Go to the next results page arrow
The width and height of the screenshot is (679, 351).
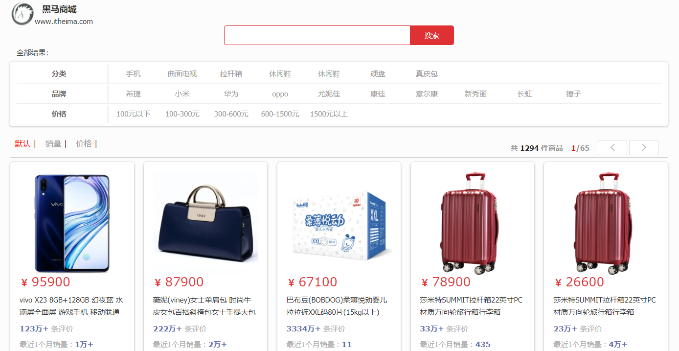643,147
